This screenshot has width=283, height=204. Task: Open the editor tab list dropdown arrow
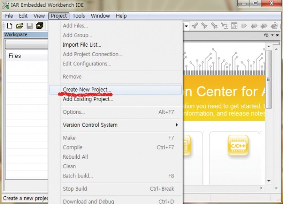click(273, 35)
